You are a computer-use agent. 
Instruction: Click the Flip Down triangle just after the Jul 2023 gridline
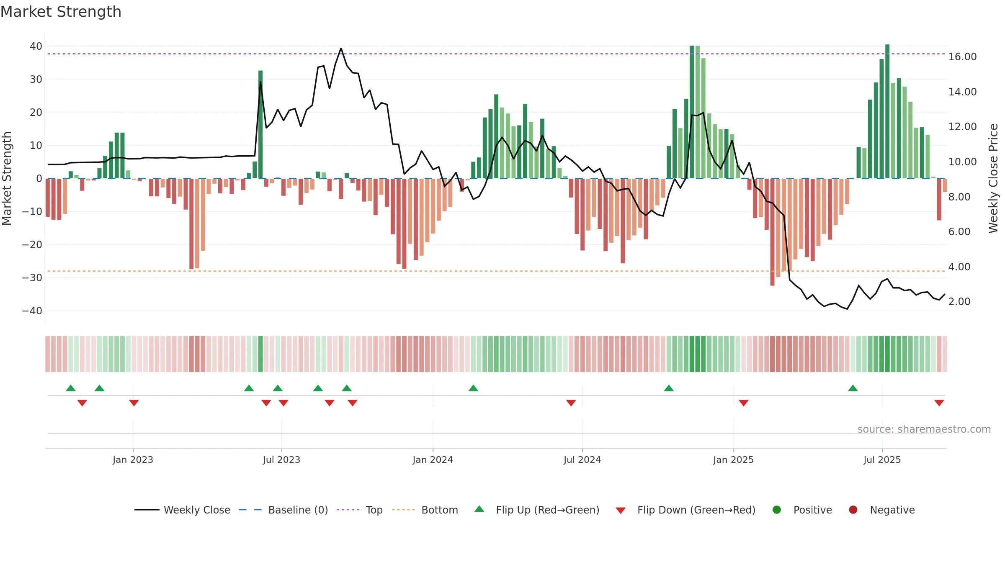tap(283, 403)
